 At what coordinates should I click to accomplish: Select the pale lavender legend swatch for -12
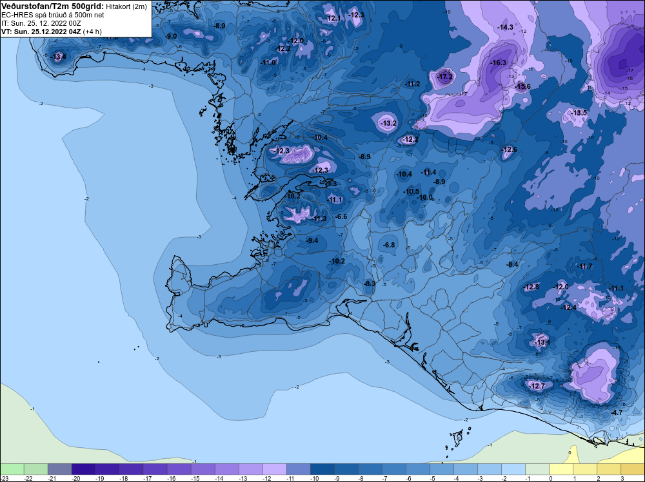275,469
